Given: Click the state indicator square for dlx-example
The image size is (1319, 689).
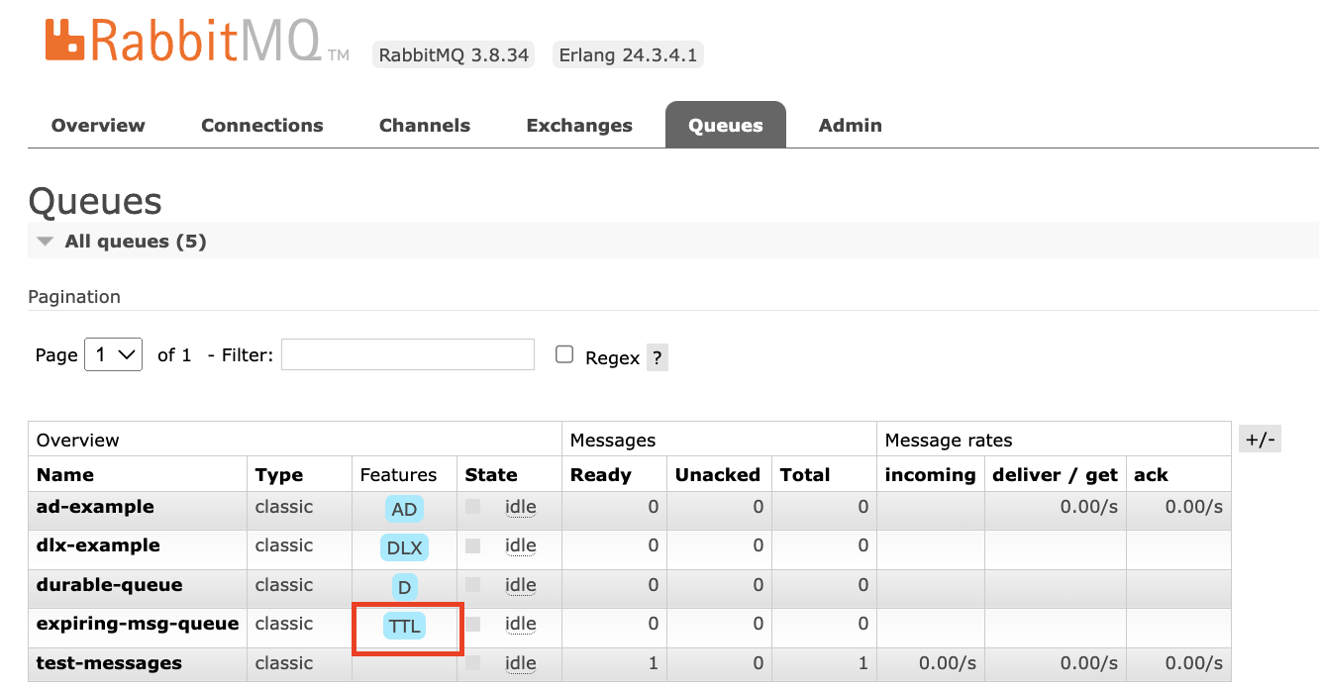Looking at the screenshot, I should point(473,545).
